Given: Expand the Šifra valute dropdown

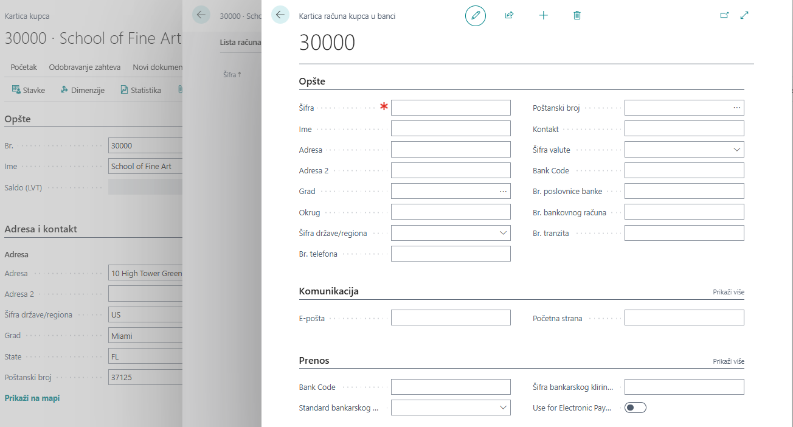Looking at the screenshot, I should click(x=737, y=150).
